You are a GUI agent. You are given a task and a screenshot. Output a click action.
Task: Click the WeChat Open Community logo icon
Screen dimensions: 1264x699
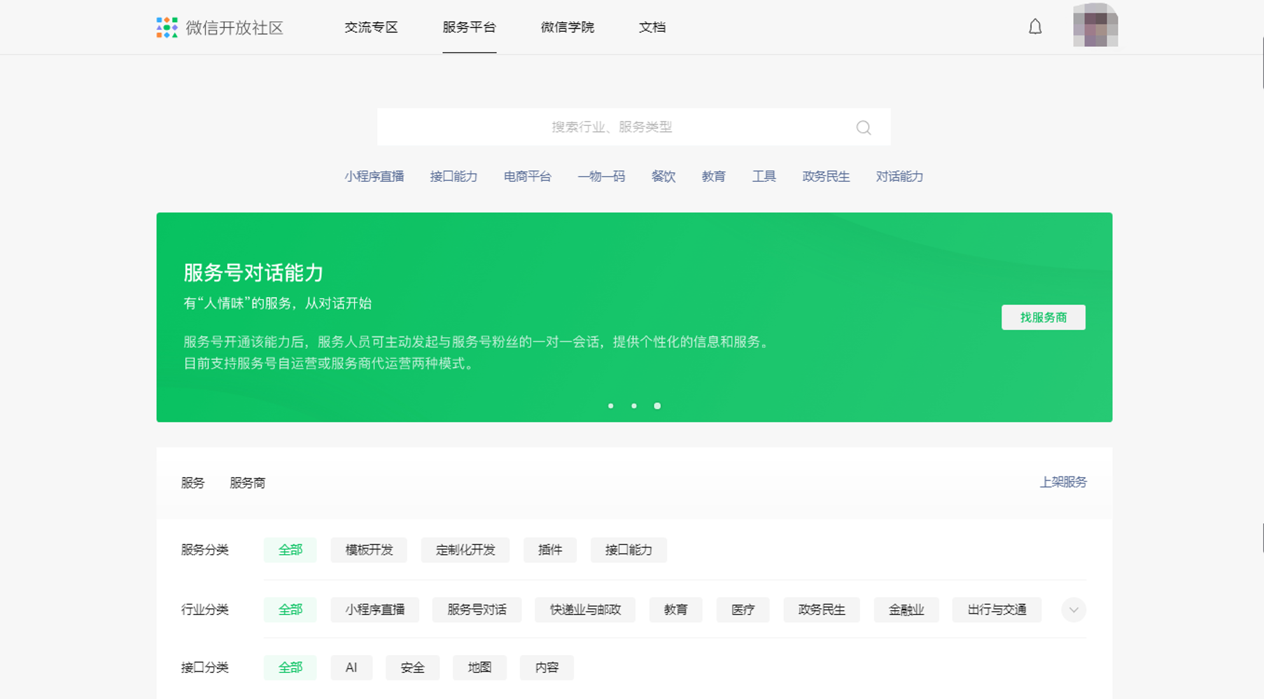coord(167,27)
